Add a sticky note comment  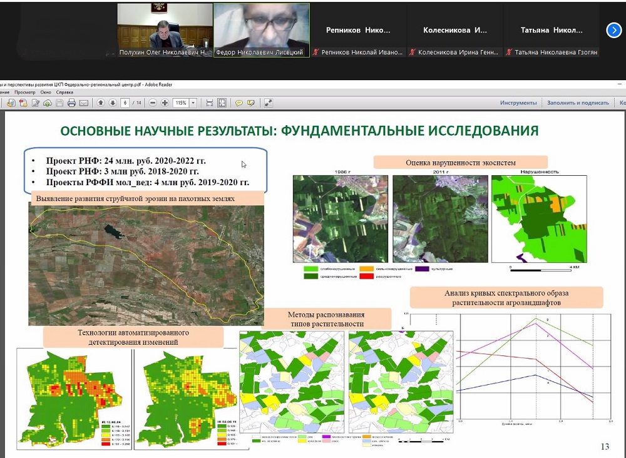pos(239,103)
